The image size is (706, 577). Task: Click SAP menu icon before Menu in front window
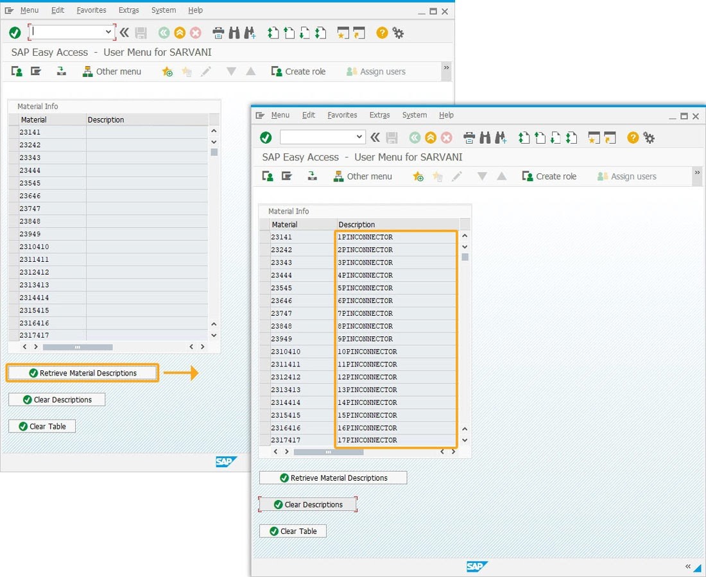point(260,116)
